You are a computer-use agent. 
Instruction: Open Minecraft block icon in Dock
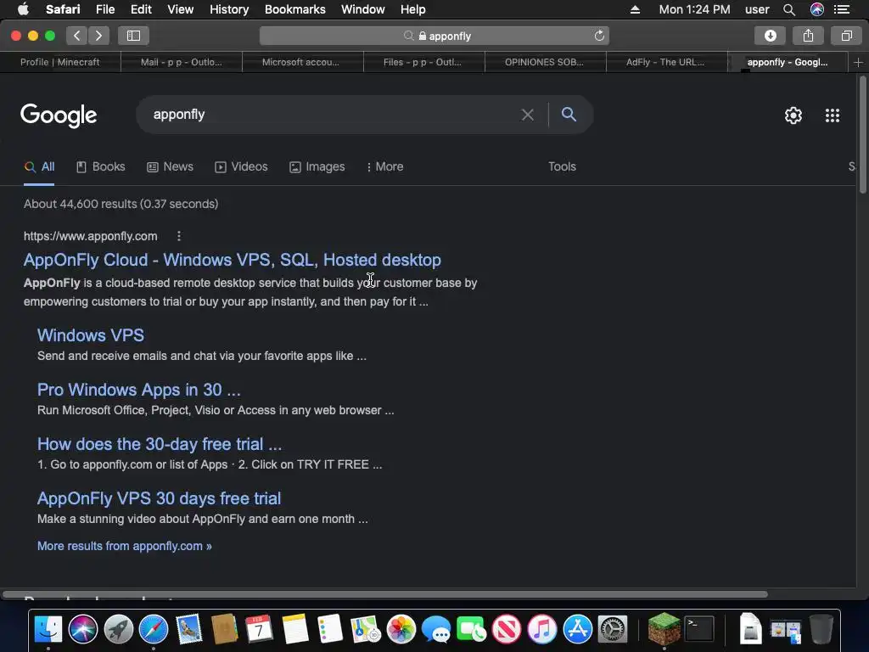pos(664,629)
